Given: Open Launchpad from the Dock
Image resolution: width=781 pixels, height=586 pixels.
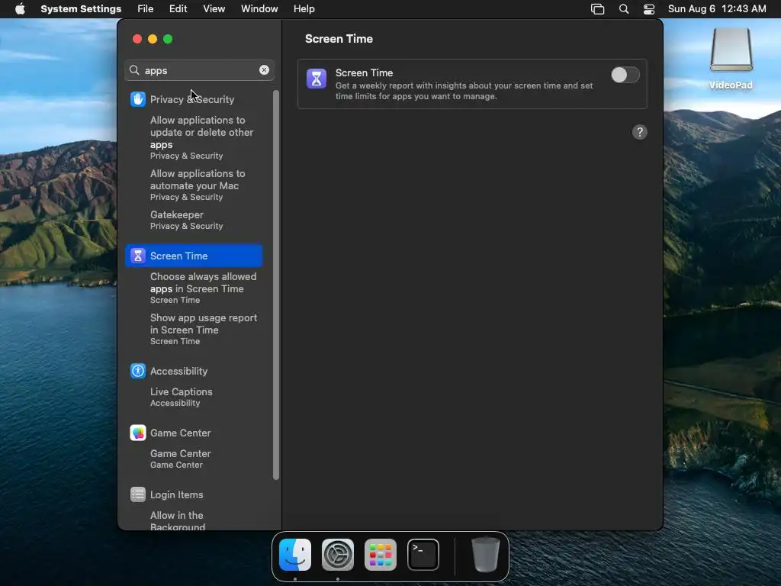Looking at the screenshot, I should click(381, 555).
